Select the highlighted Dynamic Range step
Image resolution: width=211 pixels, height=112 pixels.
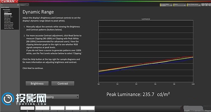(x=8, y=14)
